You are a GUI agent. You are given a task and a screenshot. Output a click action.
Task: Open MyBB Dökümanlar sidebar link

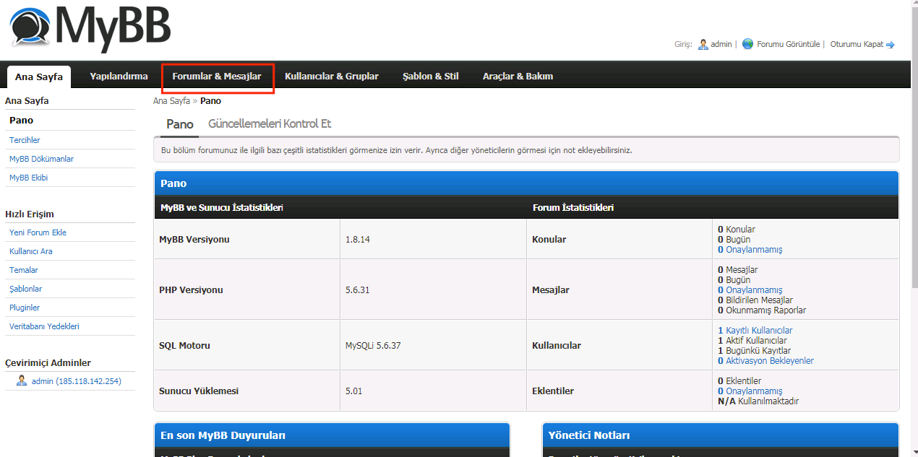pos(41,159)
